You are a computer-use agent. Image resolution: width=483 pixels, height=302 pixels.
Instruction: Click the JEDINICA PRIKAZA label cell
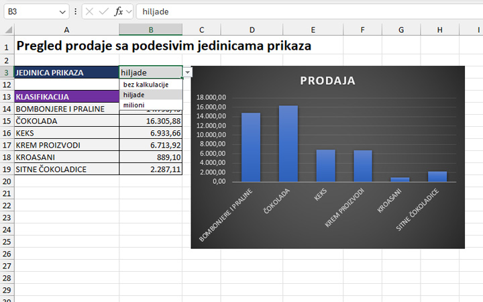click(x=66, y=72)
